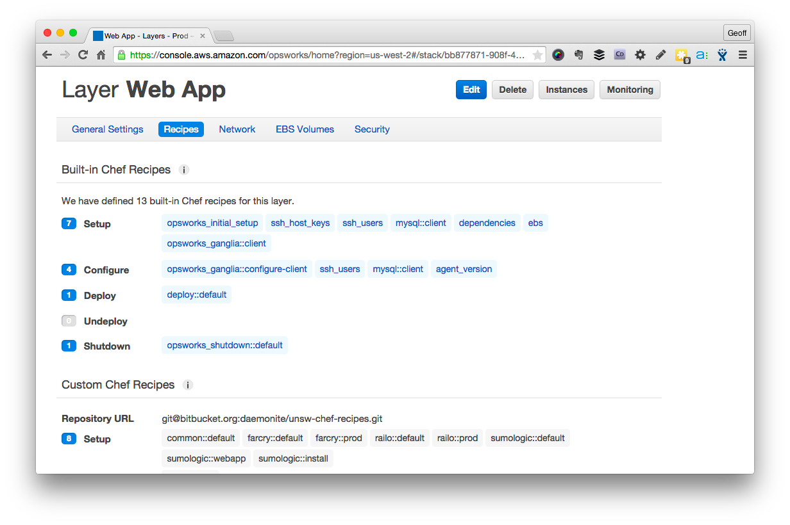Open the opsworks_ganglia::client recipe
Screen dimensions: 790x525
[x=217, y=243]
